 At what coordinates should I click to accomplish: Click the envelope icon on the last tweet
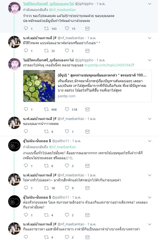point(87,237)
